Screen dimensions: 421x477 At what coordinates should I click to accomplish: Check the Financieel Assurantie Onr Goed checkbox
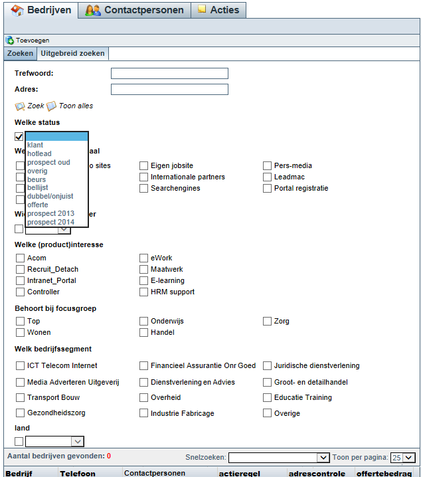point(143,365)
